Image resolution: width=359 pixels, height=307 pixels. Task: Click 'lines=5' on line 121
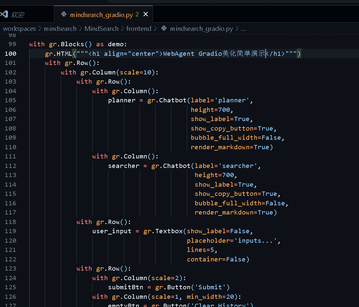pyautogui.click(x=201, y=250)
